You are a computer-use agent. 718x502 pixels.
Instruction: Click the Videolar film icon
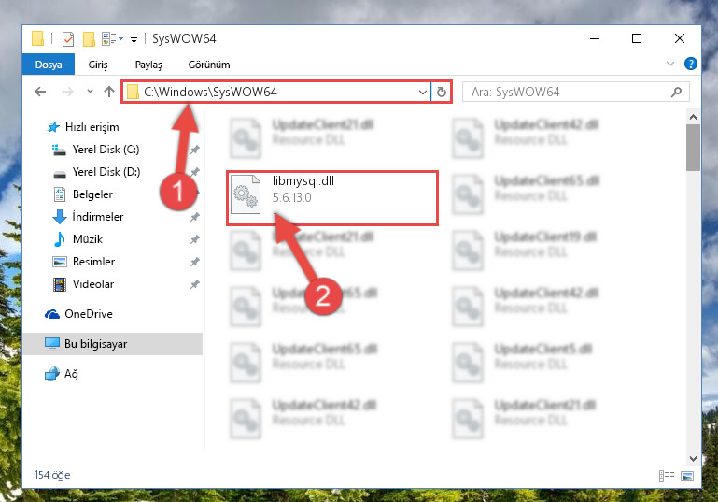tap(60, 284)
